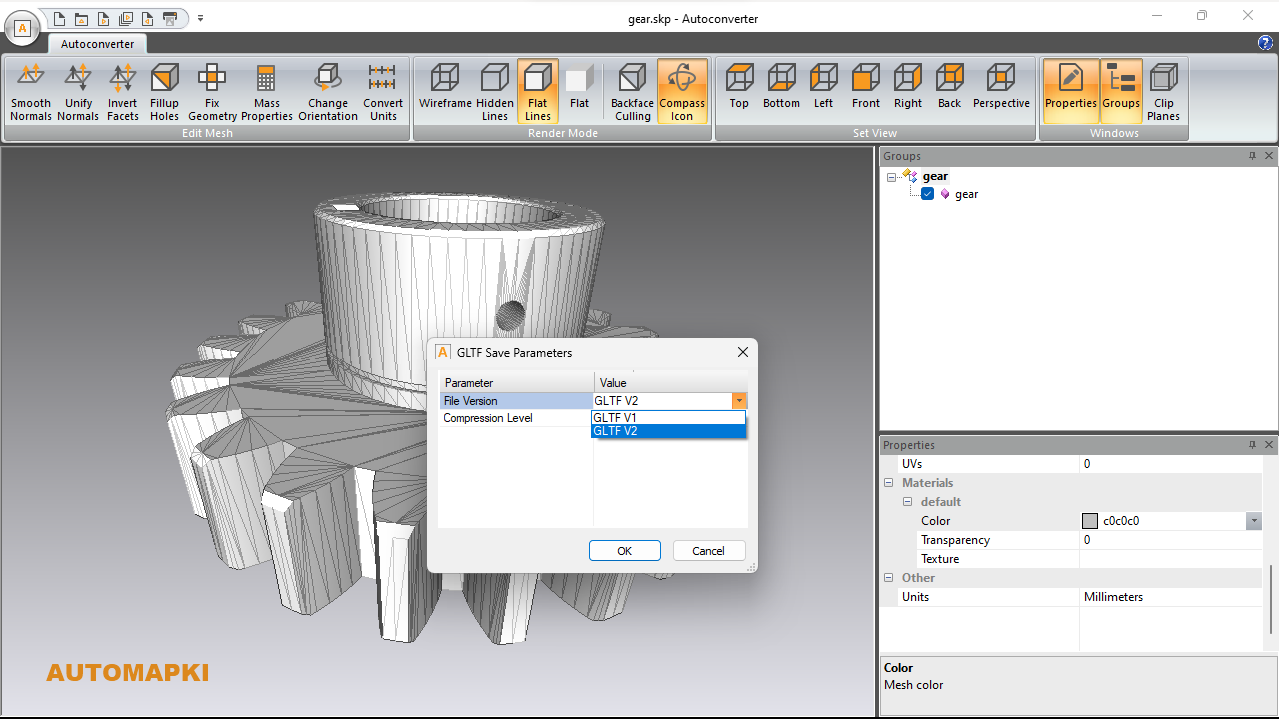Open the application menu orb button
Screen dimensions: 1279x719
pos(22,28)
